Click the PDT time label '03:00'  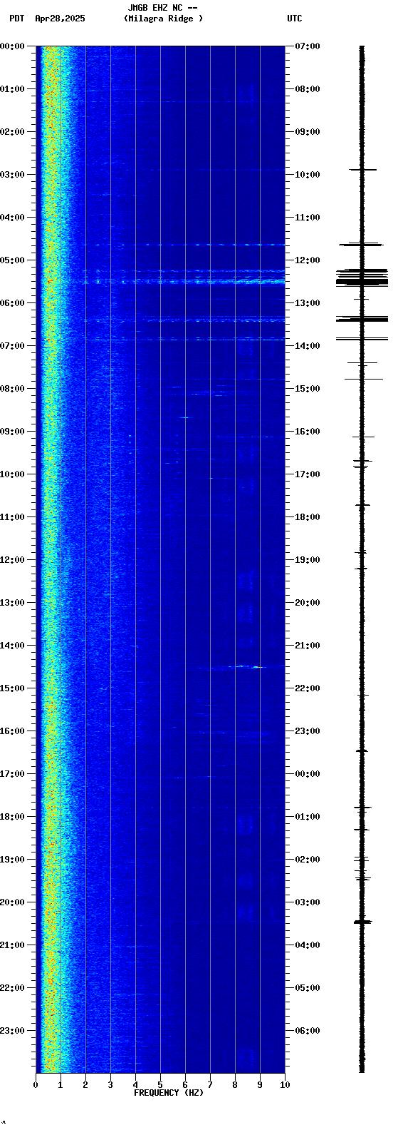click(12, 175)
